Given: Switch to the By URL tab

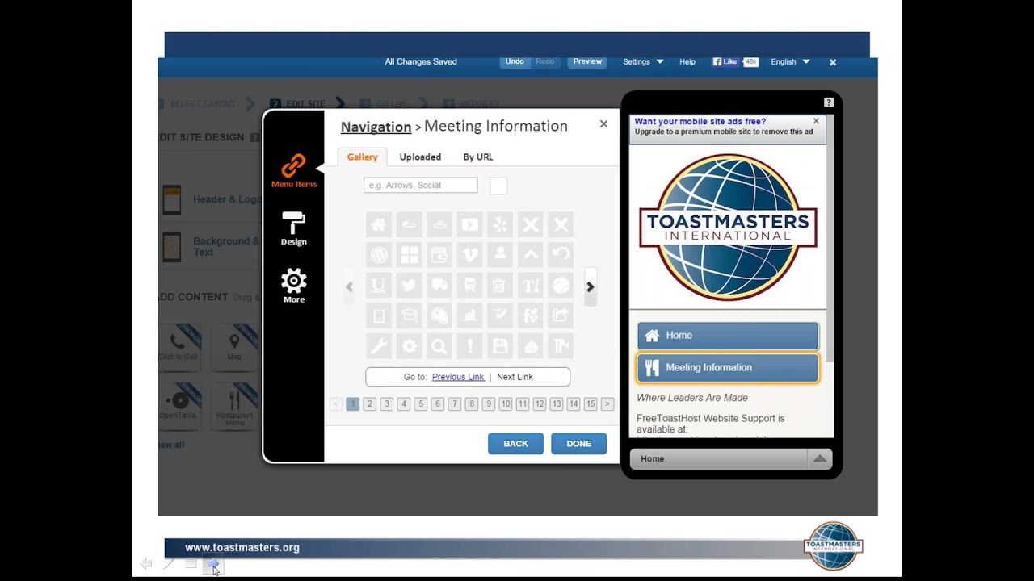Looking at the screenshot, I should tap(477, 157).
